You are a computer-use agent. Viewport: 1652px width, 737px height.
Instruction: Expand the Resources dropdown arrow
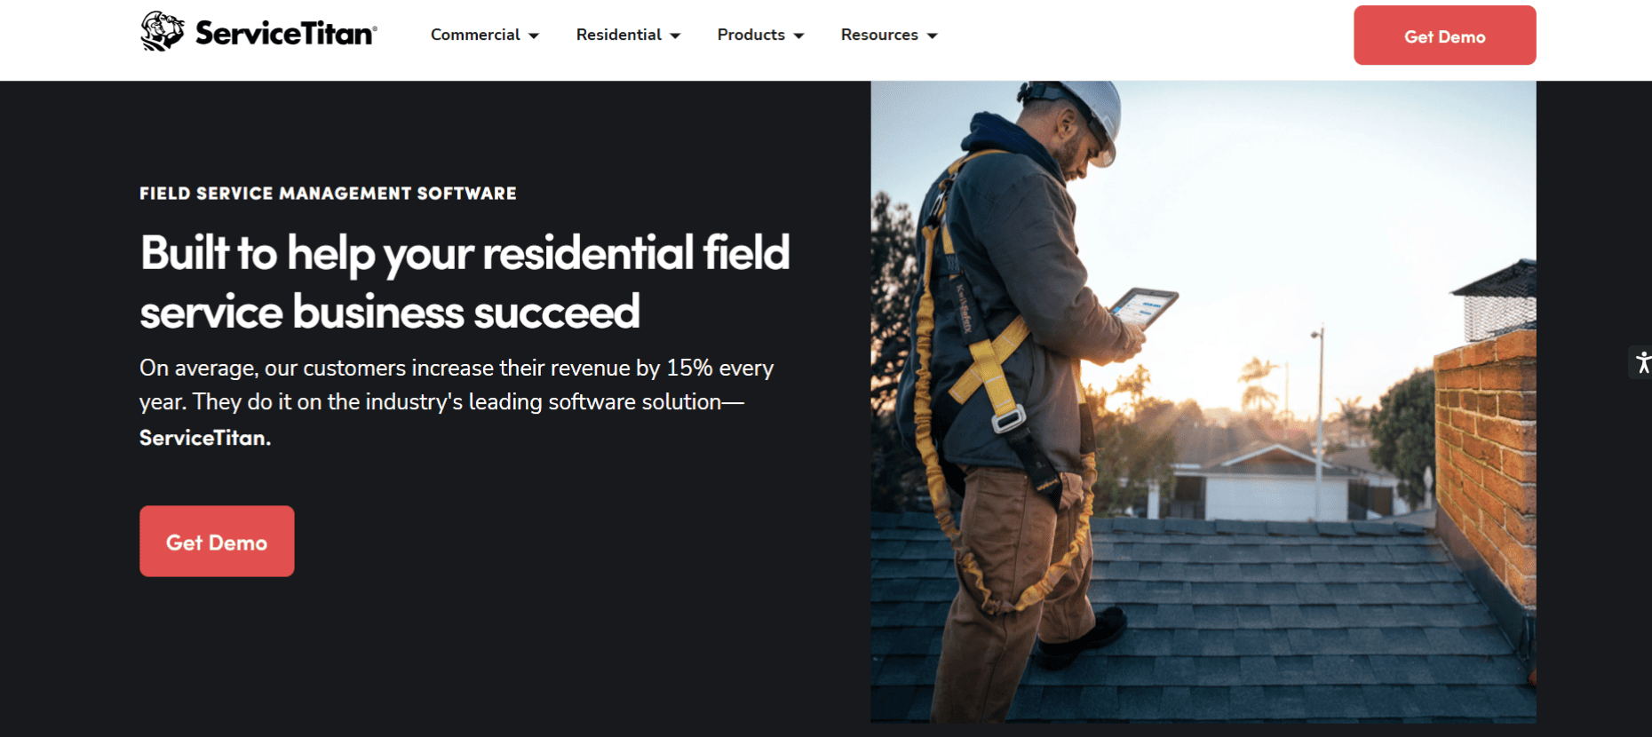coord(932,36)
